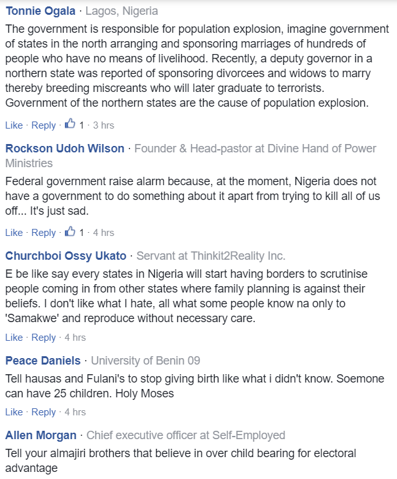The image size is (397, 479).
Task: Reply to Churchboi Ossy Ukato's comment
Action: [x=44, y=337]
